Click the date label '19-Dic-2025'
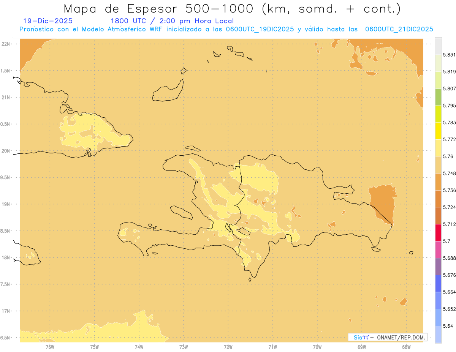Image resolution: width=456 pixels, height=352 pixels. 48,21
